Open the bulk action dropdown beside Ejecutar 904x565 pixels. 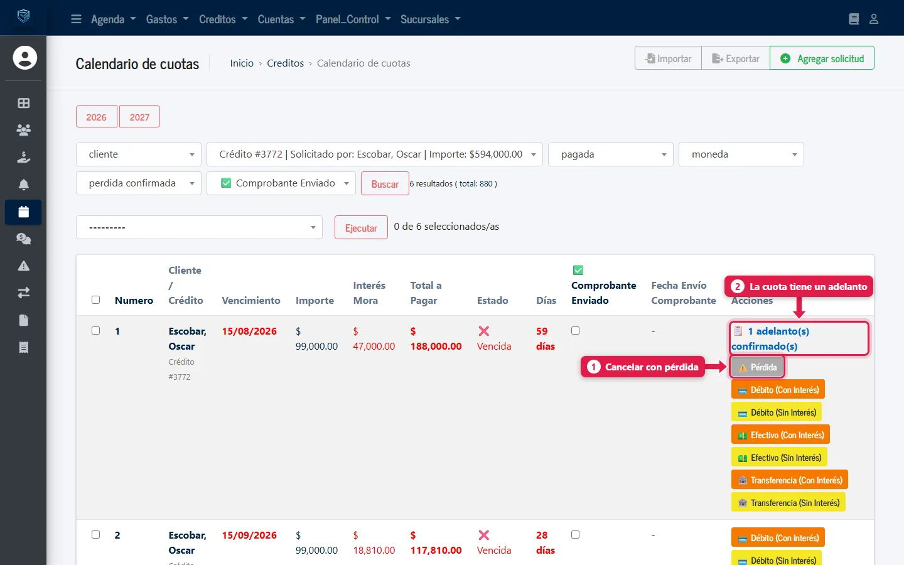[x=199, y=227]
